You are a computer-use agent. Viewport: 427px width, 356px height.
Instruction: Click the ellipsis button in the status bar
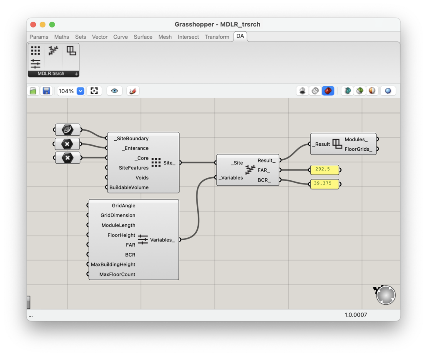[30, 316]
